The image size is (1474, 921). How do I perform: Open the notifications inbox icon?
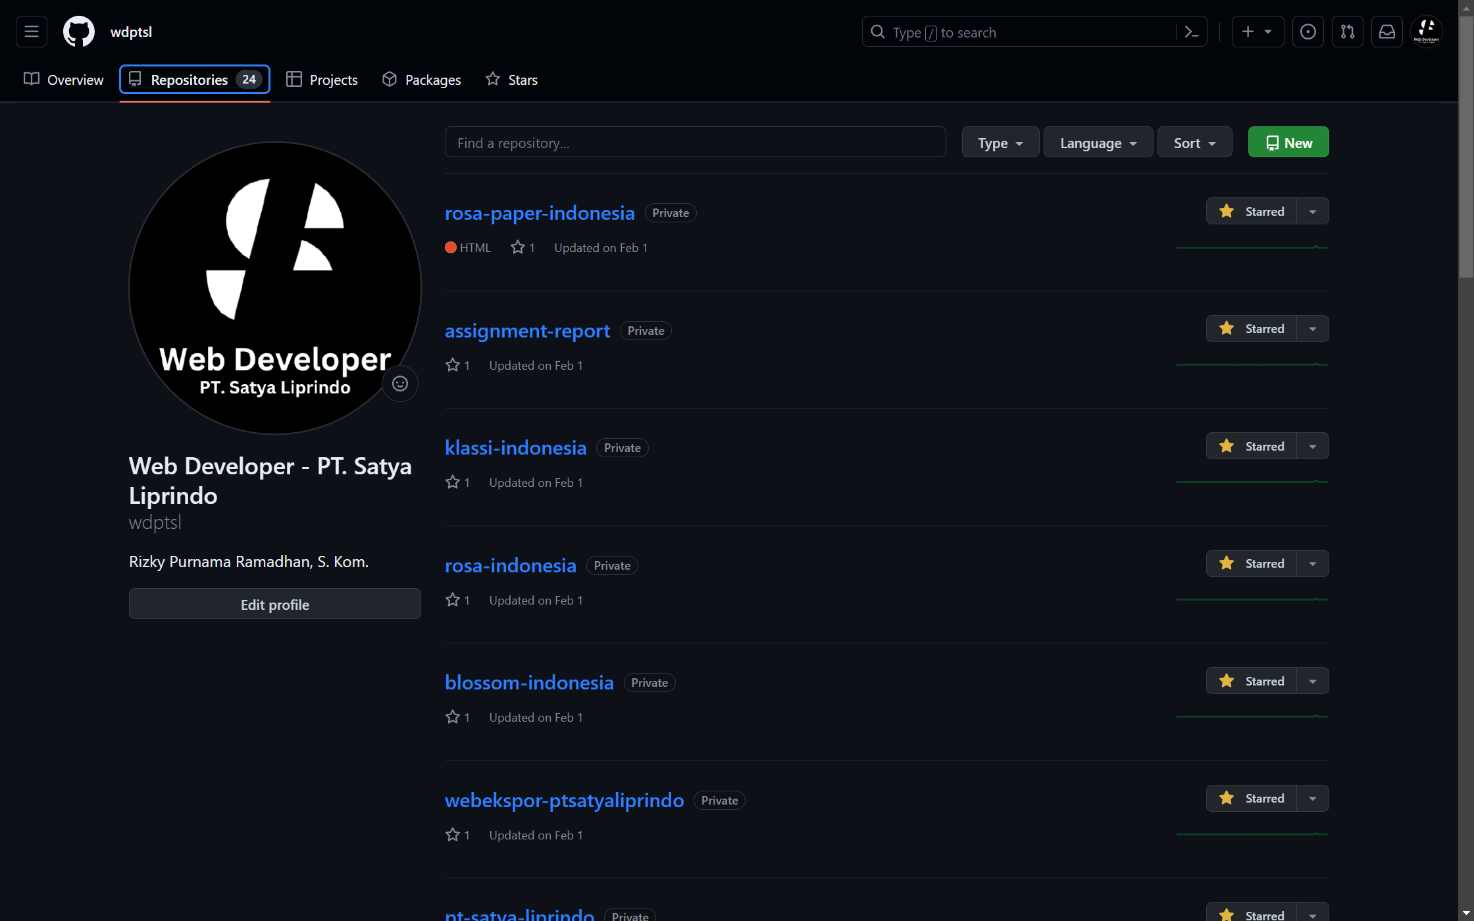click(1386, 32)
